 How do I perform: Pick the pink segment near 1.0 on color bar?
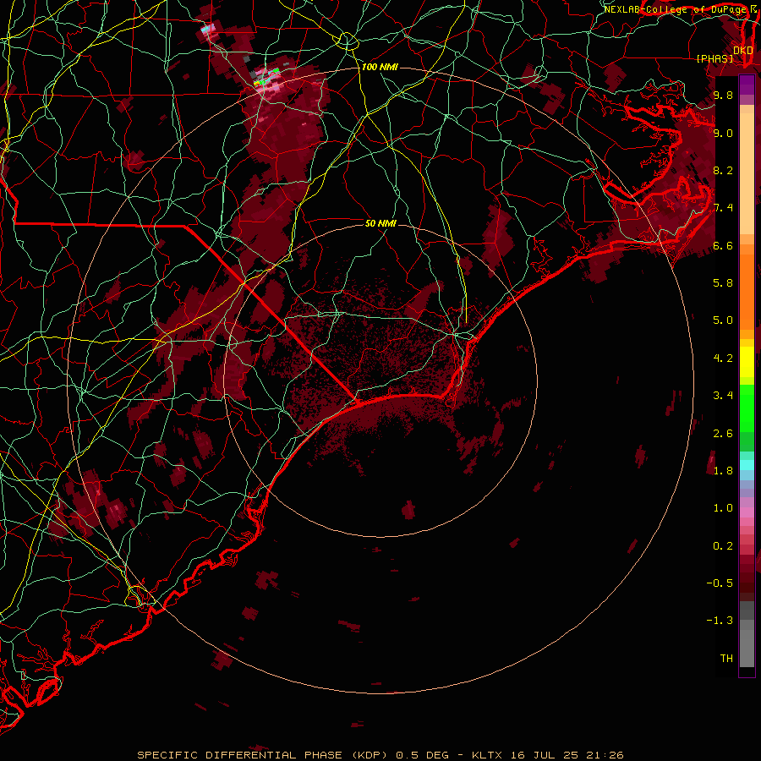(x=747, y=512)
